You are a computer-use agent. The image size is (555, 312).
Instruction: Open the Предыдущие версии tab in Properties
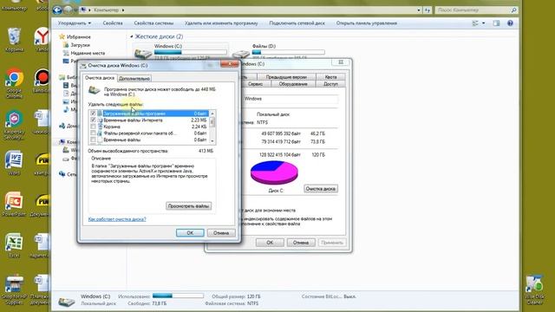(x=286, y=77)
